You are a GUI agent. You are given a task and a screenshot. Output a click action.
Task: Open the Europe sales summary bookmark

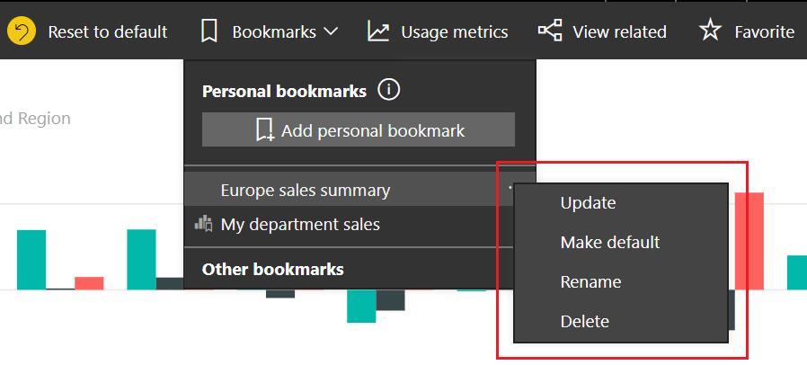[305, 190]
